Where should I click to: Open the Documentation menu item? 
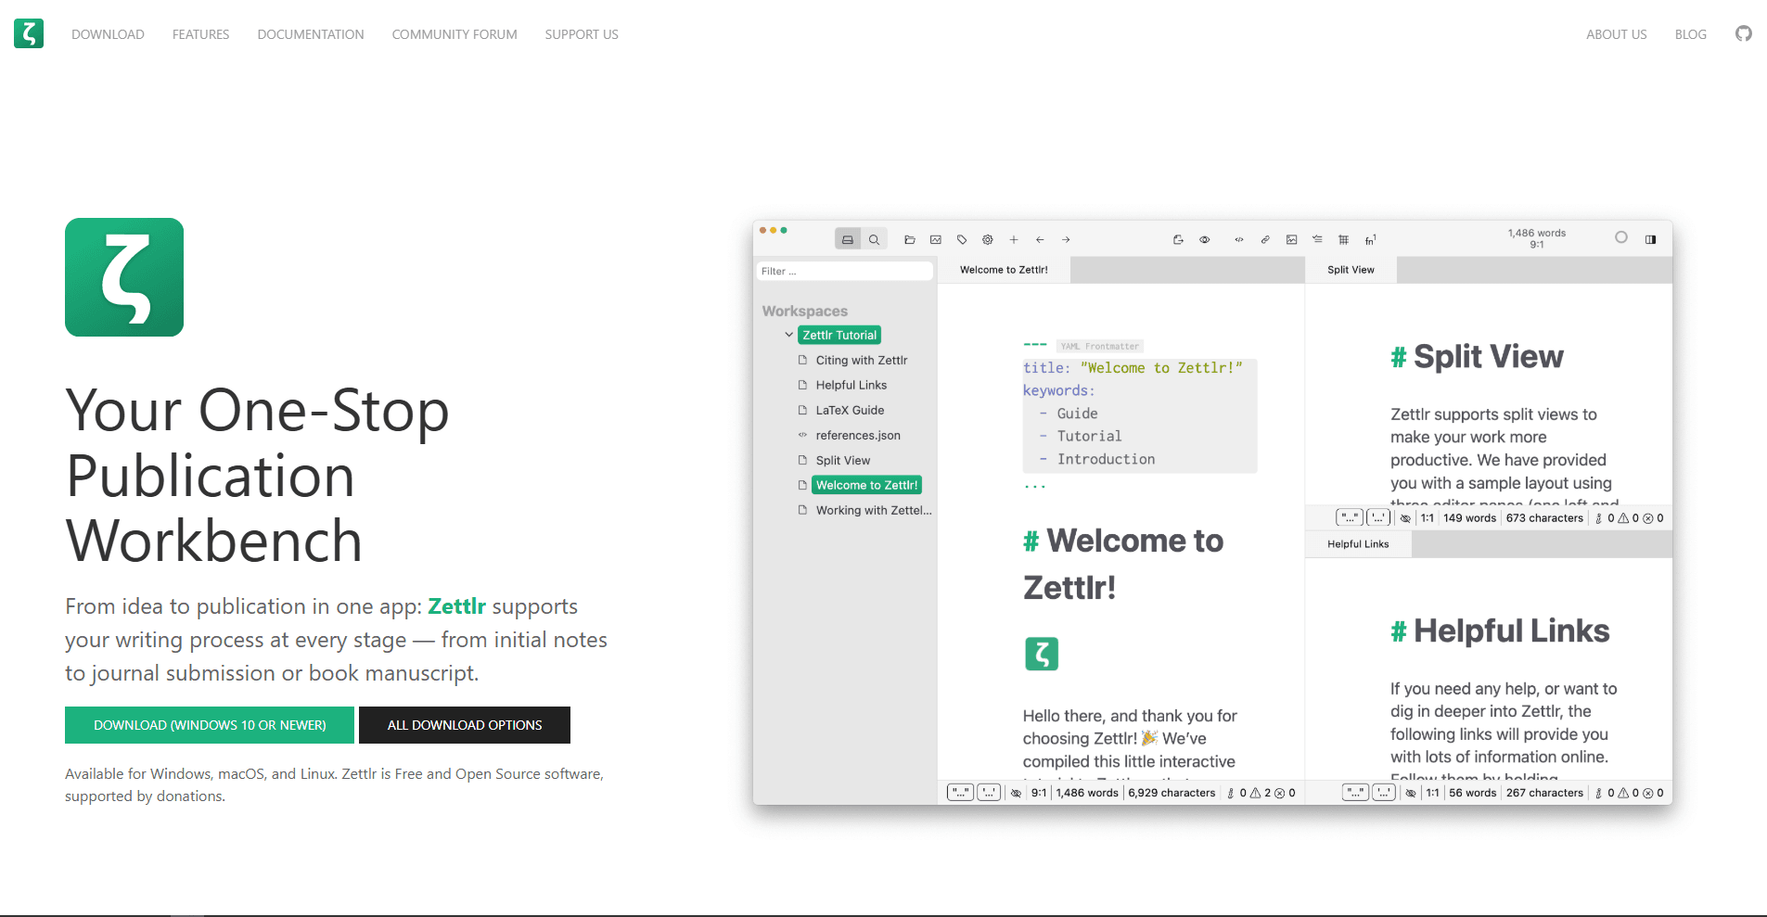311,34
